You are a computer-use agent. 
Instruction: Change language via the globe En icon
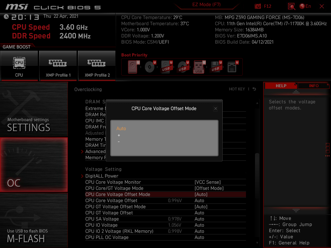pyautogui.click(x=305, y=6)
